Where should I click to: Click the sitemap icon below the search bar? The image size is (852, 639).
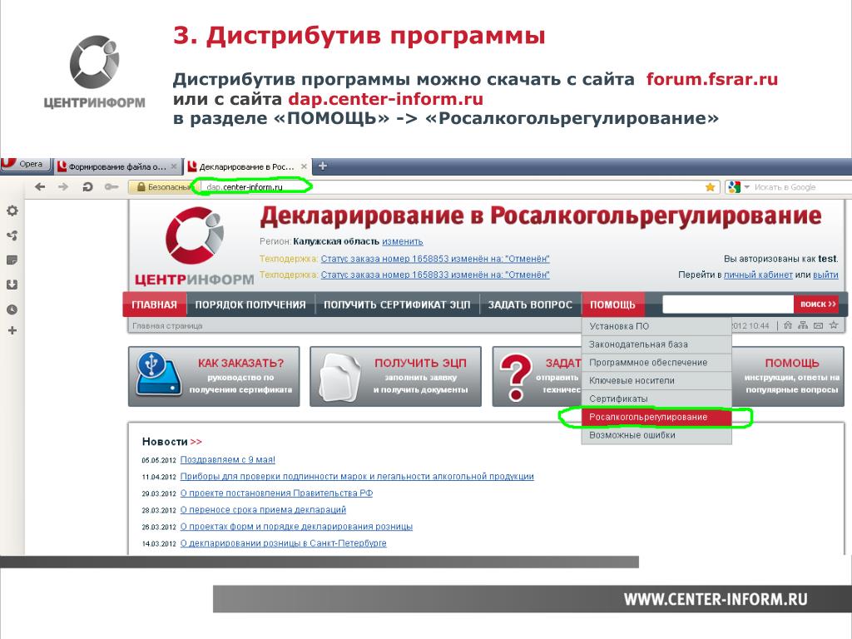coord(803,325)
